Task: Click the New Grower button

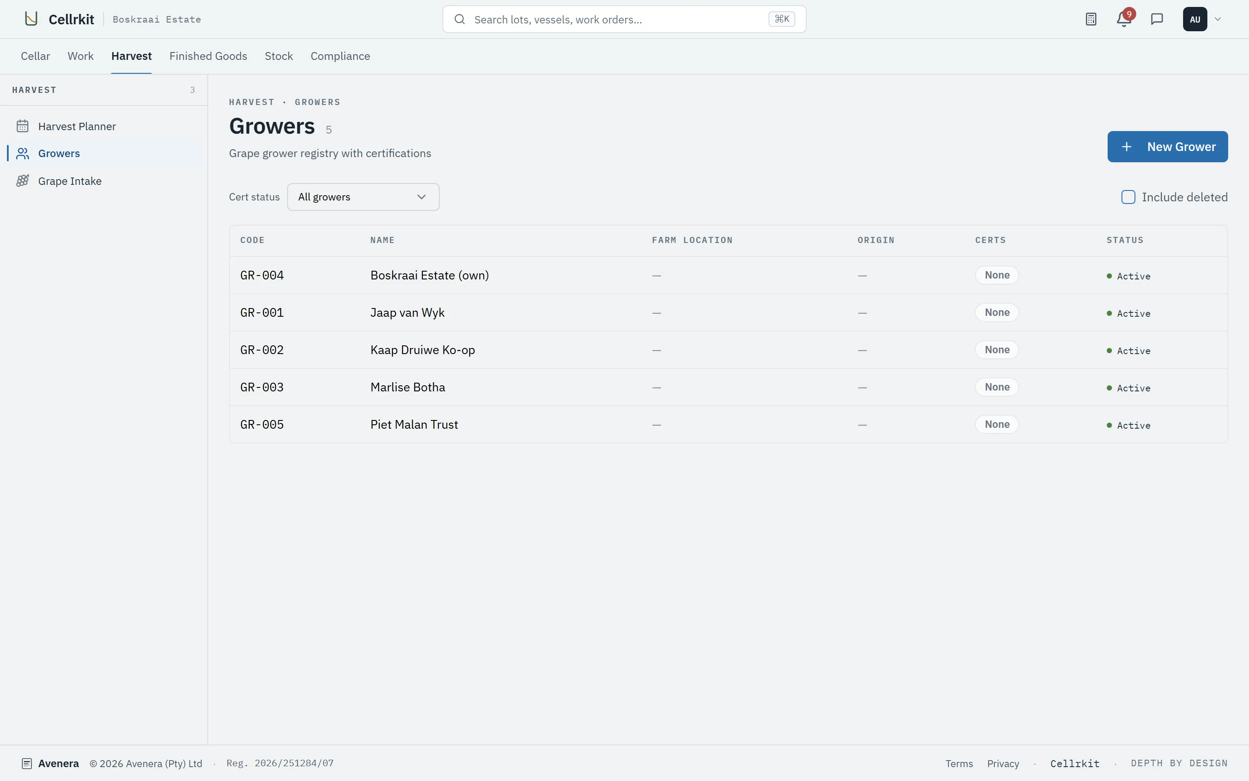Action: (x=1167, y=147)
